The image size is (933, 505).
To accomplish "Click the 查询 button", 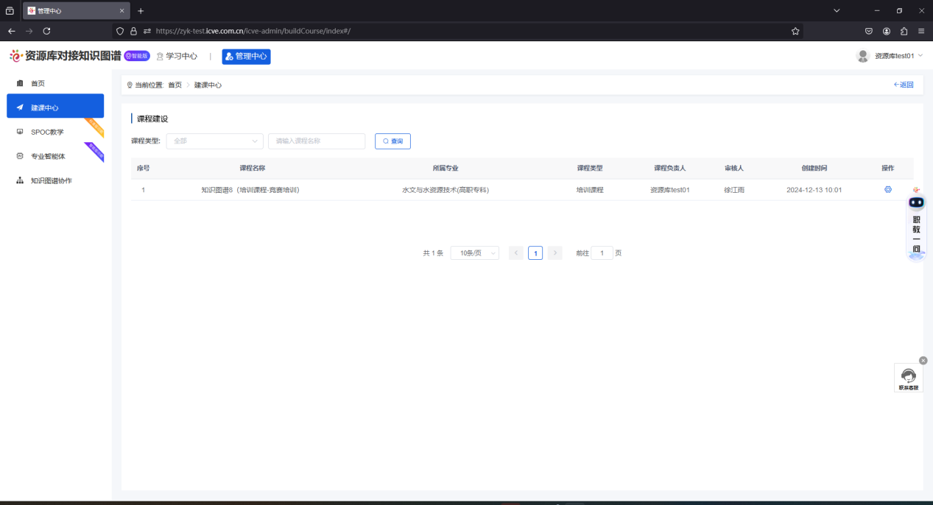I will 392,141.
